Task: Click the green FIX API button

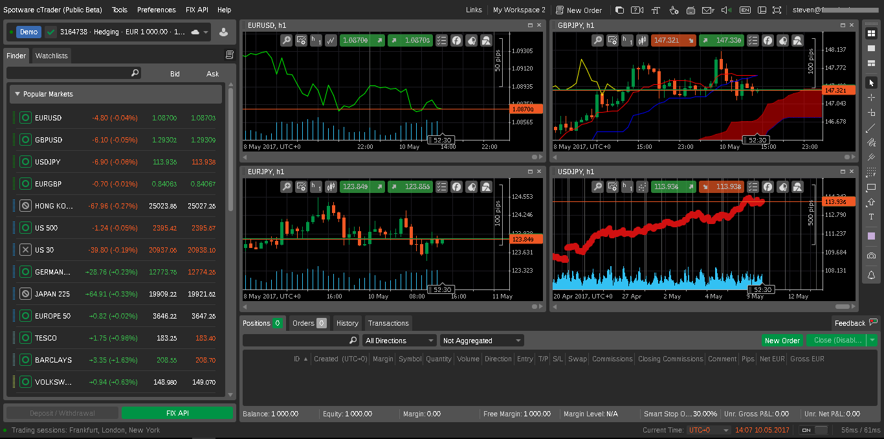Action: point(177,412)
